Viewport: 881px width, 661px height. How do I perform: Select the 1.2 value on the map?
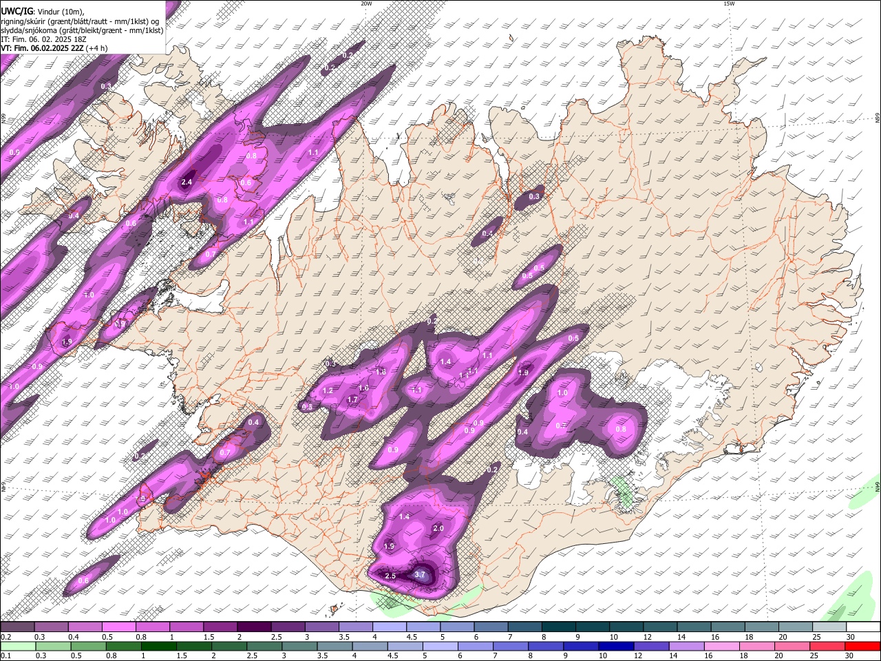[x=328, y=391]
